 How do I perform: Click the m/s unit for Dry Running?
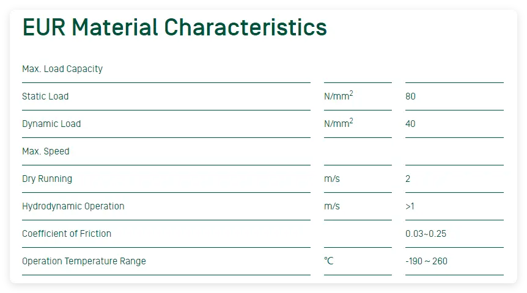click(x=332, y=179)
